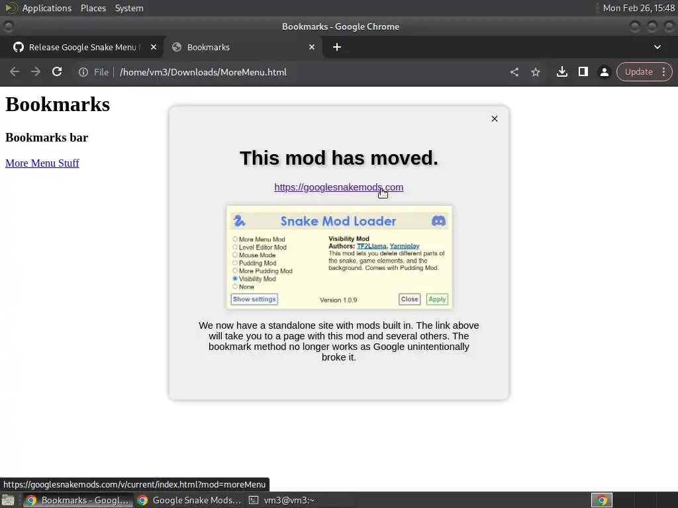Close the Bookmarks tab
The height and width of the screenshot is (508, 678).
click(x=311, y=47)
